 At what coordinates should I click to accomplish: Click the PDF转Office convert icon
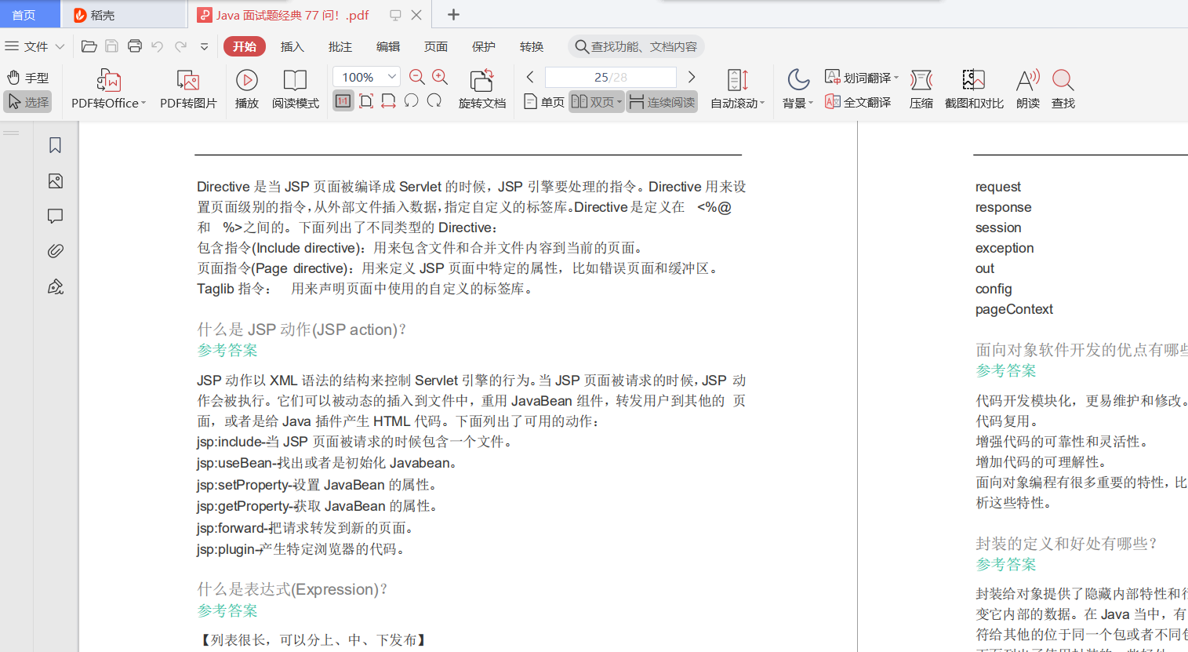(x=108, y=80)
